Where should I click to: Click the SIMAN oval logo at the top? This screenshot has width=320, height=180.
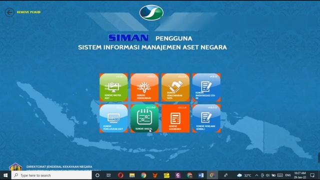pyautogui.click(x=151, y=12)
